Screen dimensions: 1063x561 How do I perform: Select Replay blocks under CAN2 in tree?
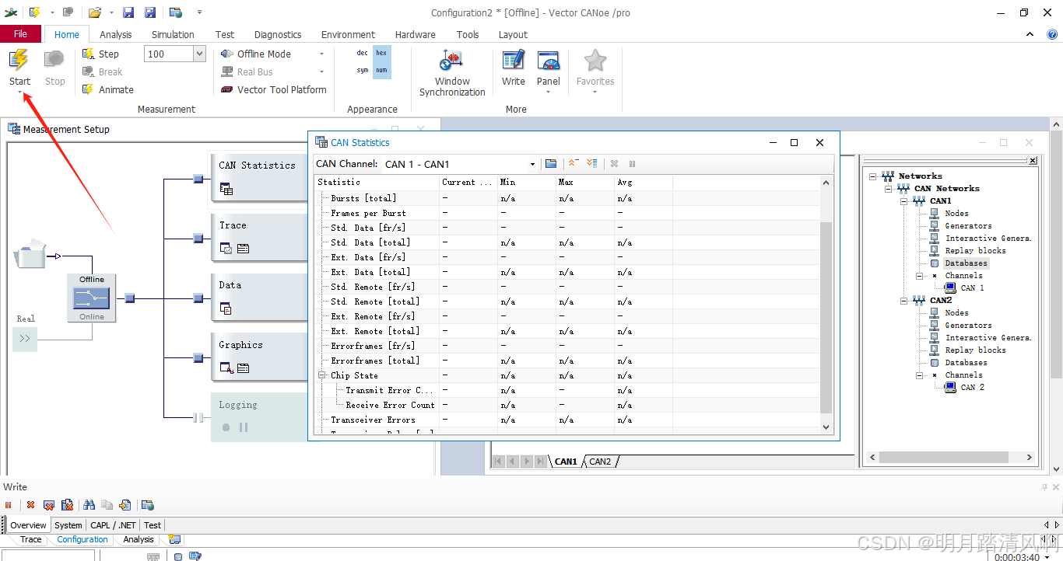pos(975,350)
